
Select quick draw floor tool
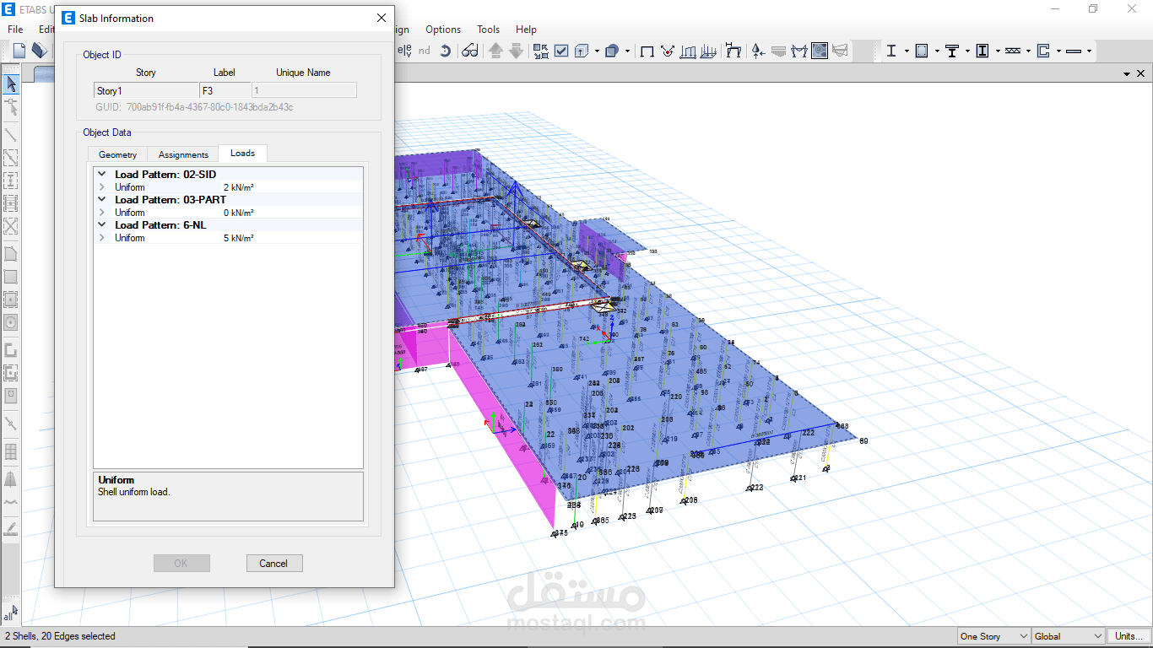click(11, 300)
